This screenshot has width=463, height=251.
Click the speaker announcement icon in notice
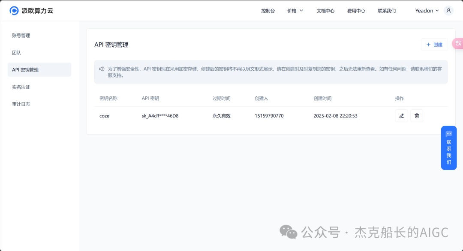tap(102, 69)
